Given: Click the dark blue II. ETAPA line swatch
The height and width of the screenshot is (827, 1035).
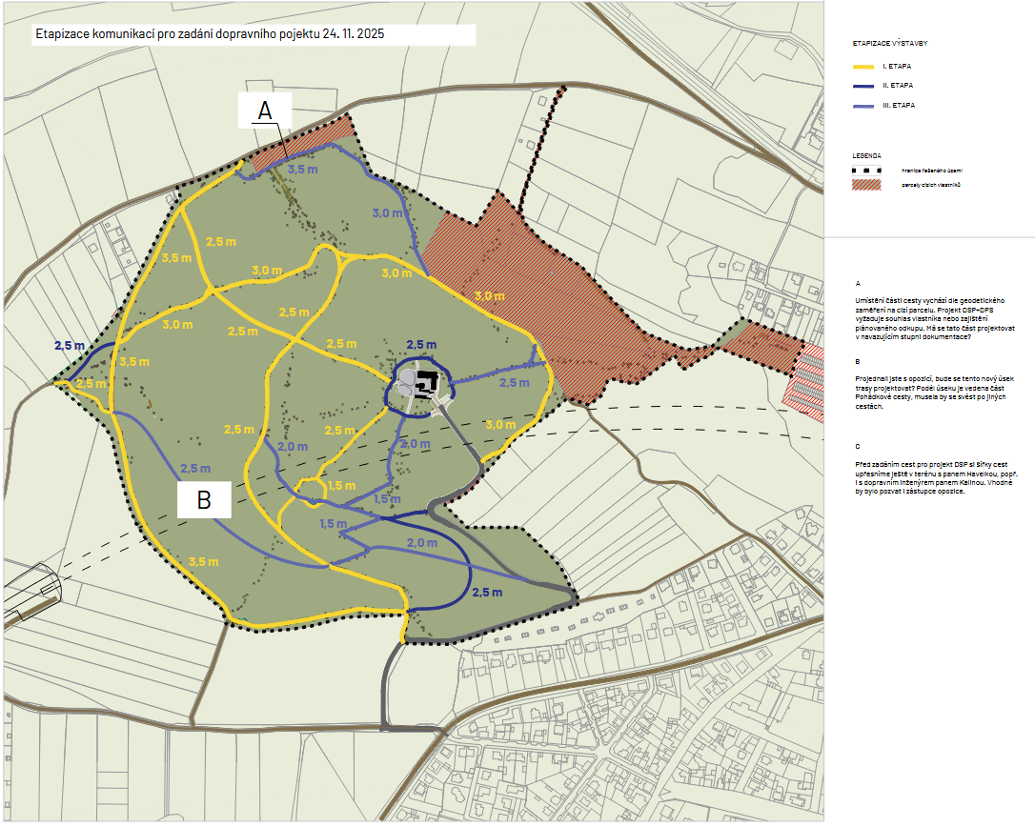Looking at the screenshot, I should tap(863, 86).
